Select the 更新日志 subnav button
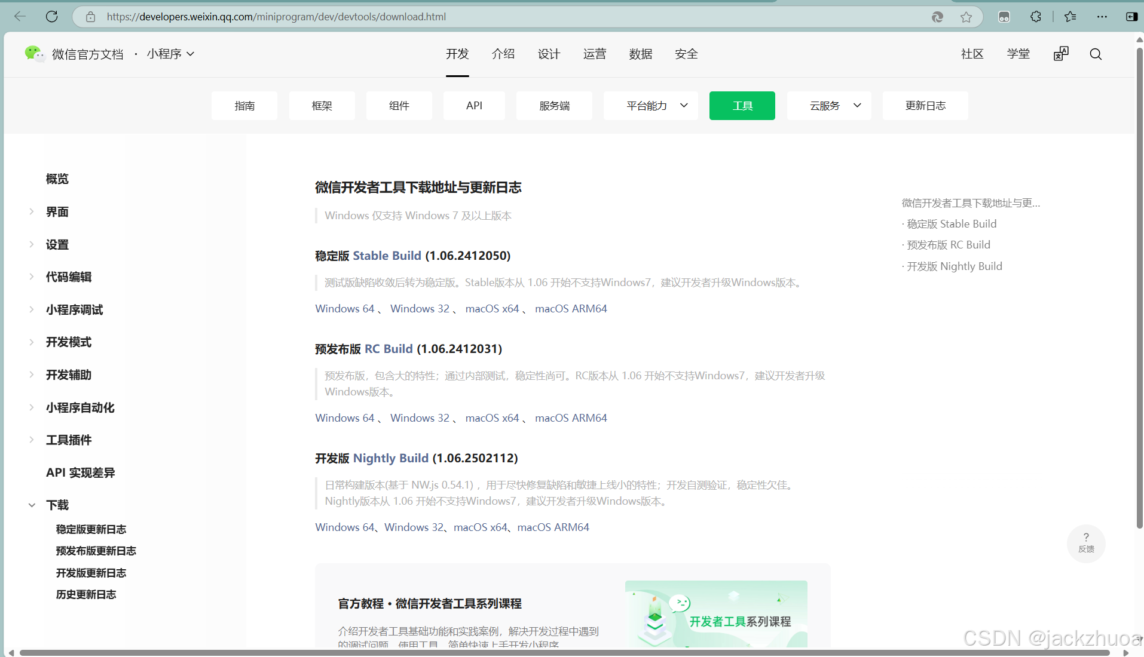Image resolution: width=1144 pixels, height=657 pixels. (x=925, y=106)
